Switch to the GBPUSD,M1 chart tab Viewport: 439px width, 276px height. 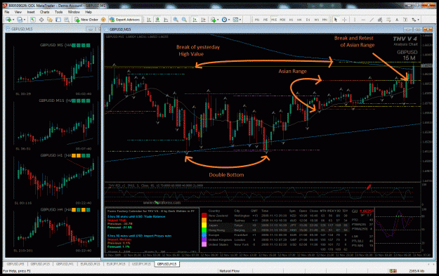coord(65,264)
